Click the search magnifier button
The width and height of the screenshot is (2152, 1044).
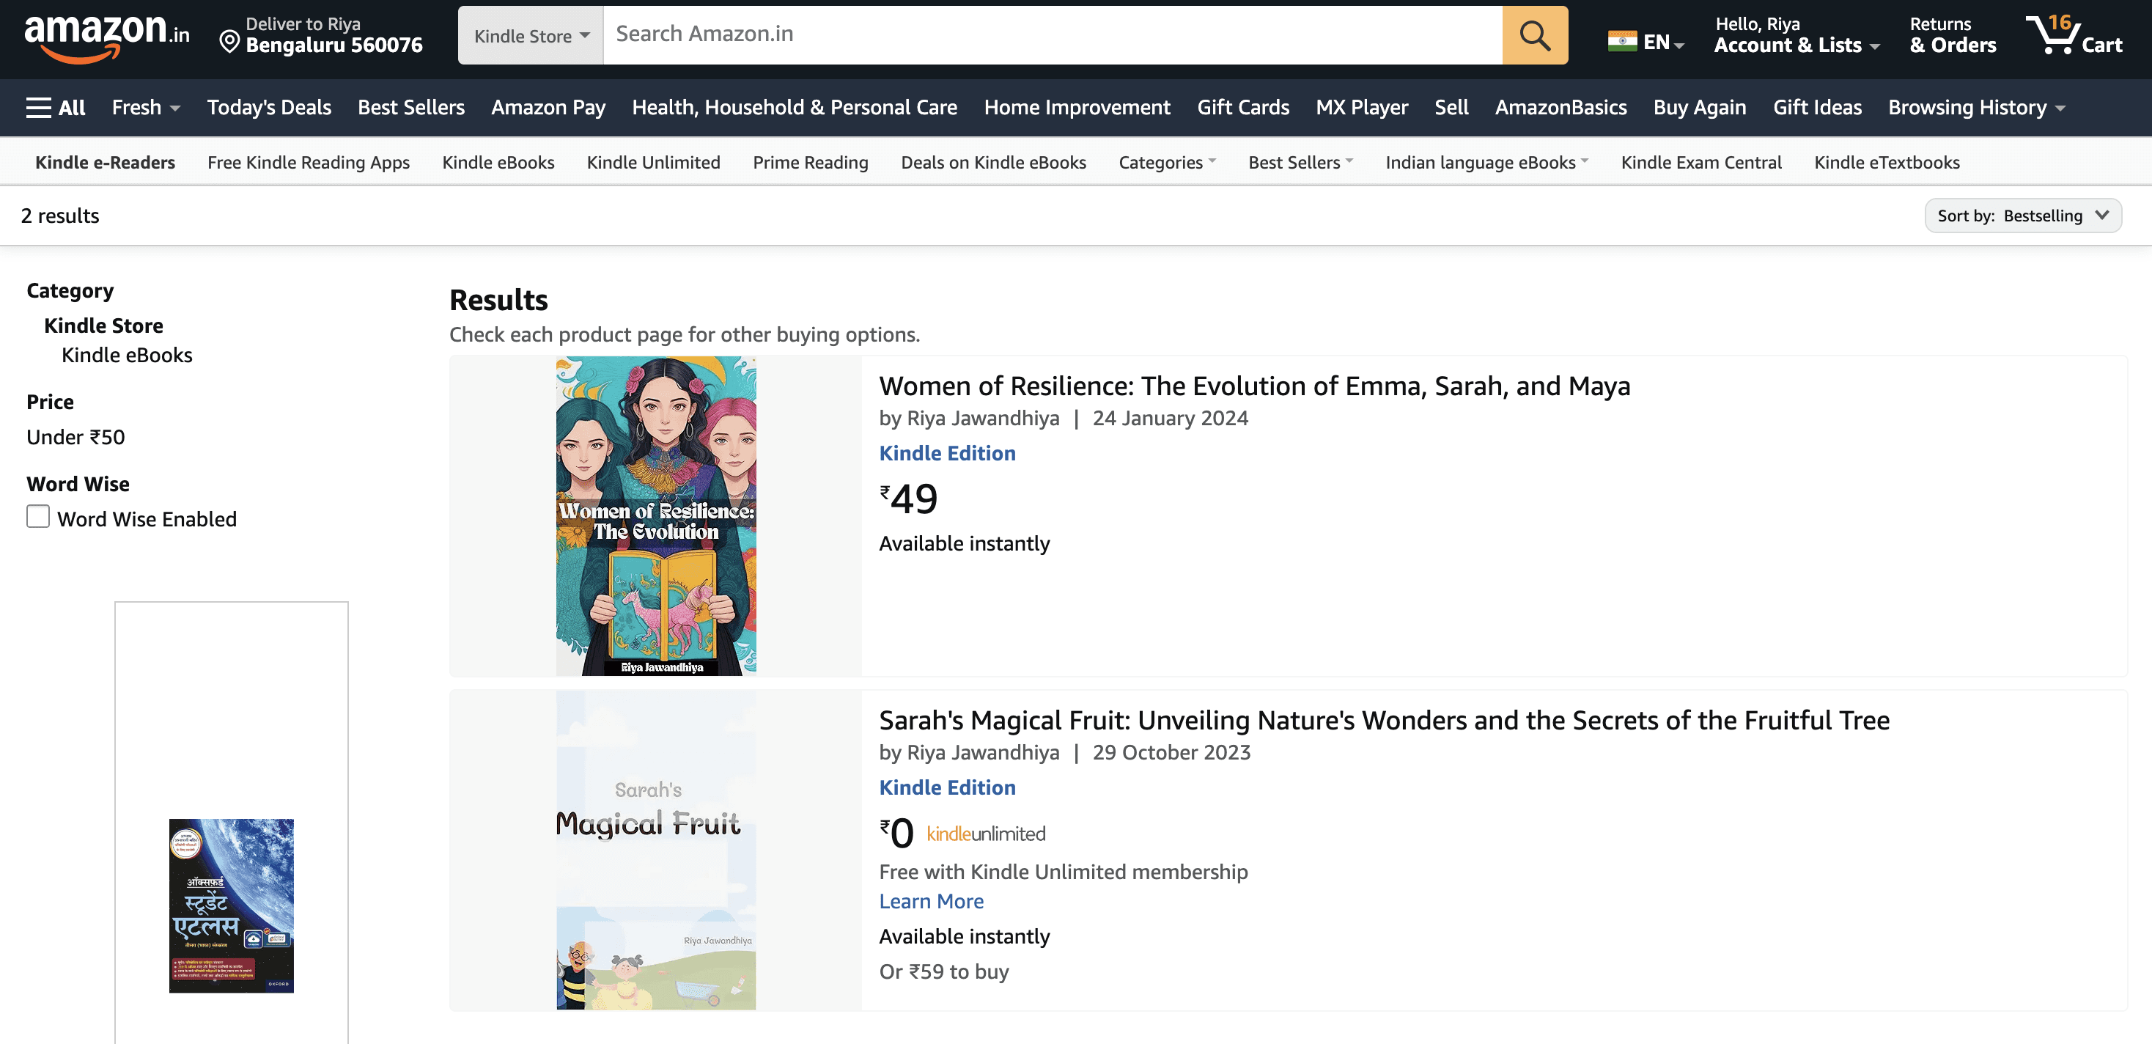[x=1534, y=35]
